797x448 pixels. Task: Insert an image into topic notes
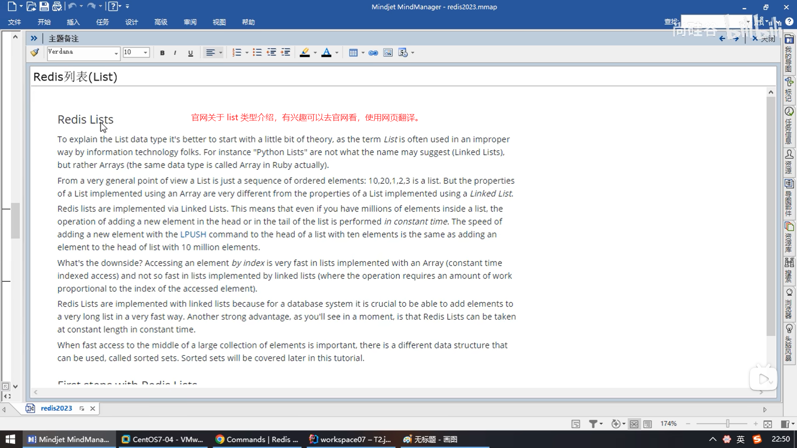(x=388, y=53)
